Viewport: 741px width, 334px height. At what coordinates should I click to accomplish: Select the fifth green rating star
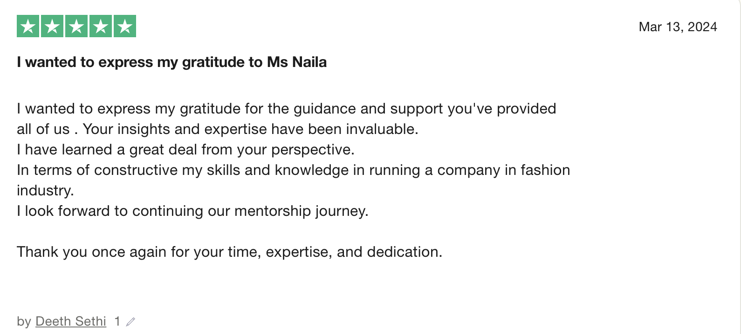coord(125,26)
